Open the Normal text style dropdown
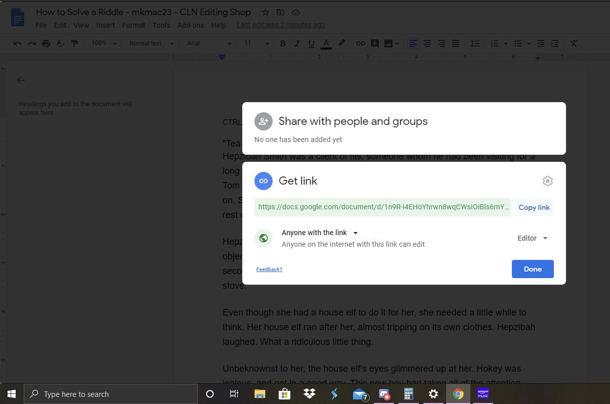Screen dimensions: 610x404 tap(151, 43)
